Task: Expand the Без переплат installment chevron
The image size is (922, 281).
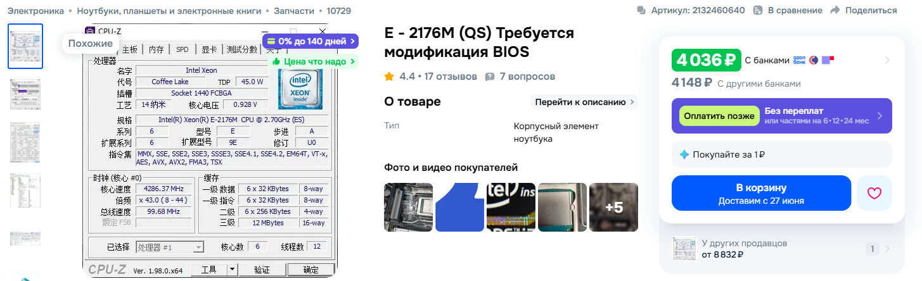Action: 880,116
